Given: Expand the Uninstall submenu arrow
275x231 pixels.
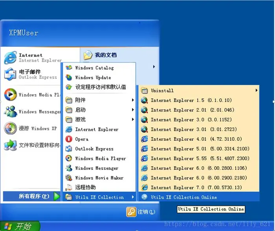Looking at the screenshot, I should [x=257, y=90].
